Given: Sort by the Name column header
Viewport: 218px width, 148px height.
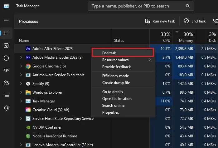Looking at the screenshot, I should click(x=63, y=37).
